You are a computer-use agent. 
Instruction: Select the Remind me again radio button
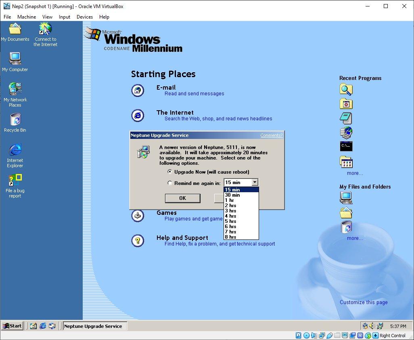(170, 182)
